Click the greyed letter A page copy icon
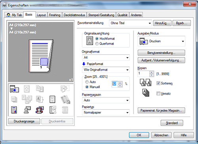This screenshot has height=144, width=198. tap(40, 99)
